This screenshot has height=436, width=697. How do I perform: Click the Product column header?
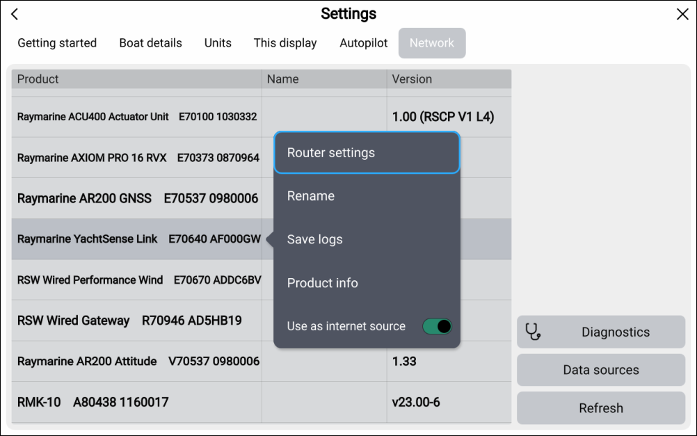tap(38, 79)
